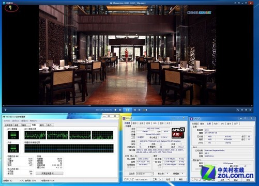Open the bottom-left player menu icon

pyautogui.click(x=5, y=110)
